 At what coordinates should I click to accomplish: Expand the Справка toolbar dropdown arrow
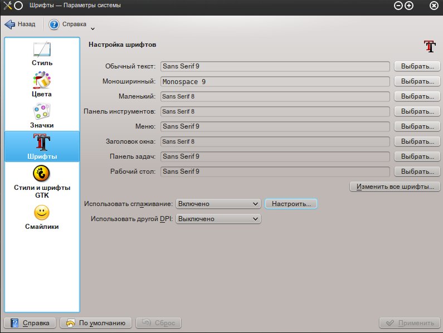point(93,28)
